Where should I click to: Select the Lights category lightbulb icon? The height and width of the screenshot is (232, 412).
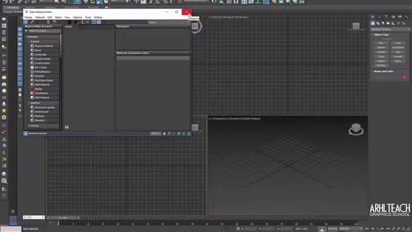(x=383, y=23)
